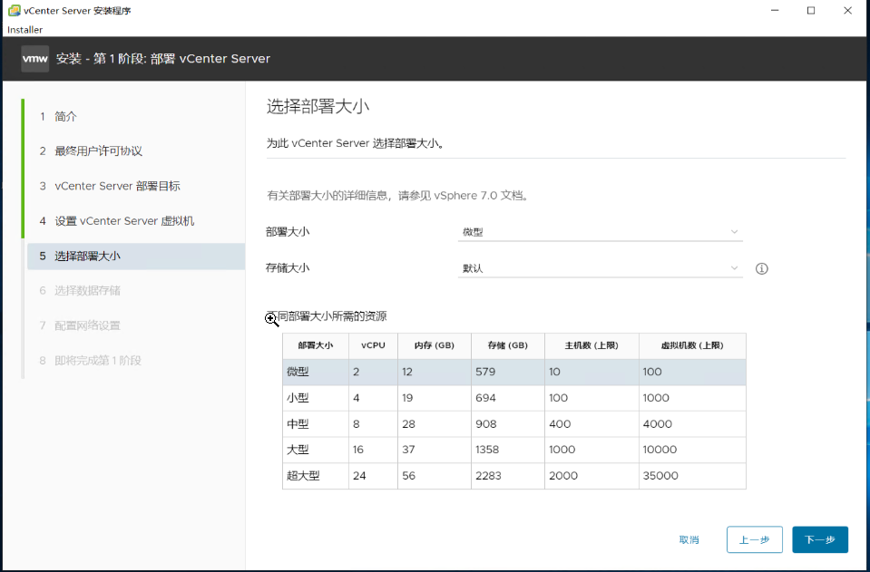Click storage value 694 for 小型
This screenshot has width=870, height=572.
tap(485, 398)
